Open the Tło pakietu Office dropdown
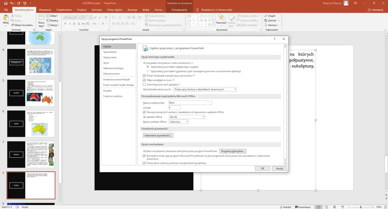 [x=204, y=117]
